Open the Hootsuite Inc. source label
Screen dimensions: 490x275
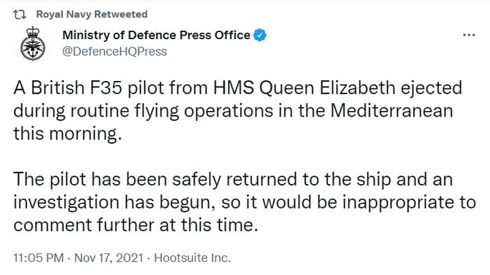click(192, 258)
